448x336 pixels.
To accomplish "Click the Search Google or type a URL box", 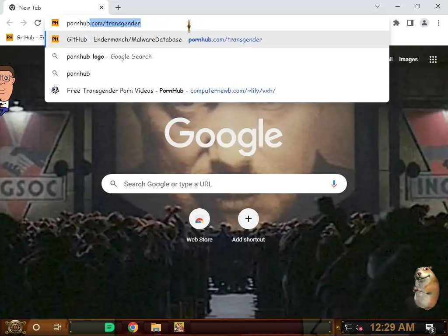I will point(224,184).
